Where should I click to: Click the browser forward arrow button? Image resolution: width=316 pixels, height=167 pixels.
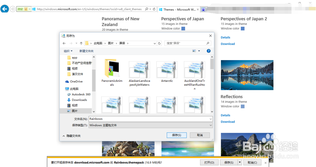coord(13,9)
